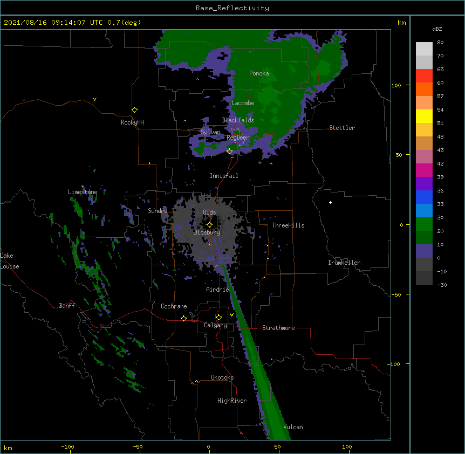This screenshot has width=465, height=454.
Task: Select yellow diamond marker below Cochrane label
Action: click(x=183, y=318)
